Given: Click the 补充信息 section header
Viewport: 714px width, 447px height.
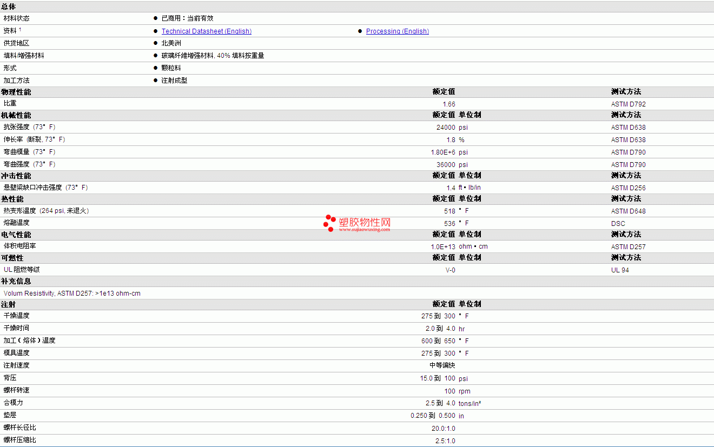Looking at the screenshot, I should tap(16, 281).
